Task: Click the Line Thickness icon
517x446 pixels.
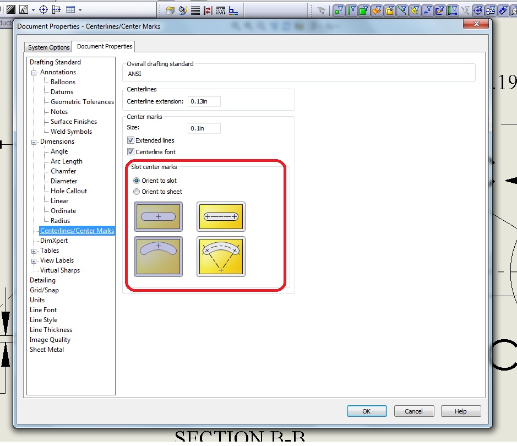Action: point(195,10)
